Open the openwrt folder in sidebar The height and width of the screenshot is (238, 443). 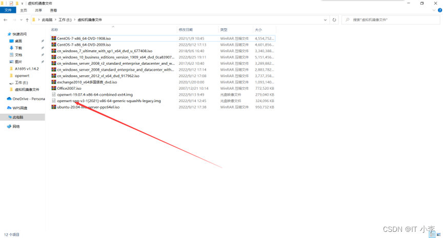coord(22,76)
